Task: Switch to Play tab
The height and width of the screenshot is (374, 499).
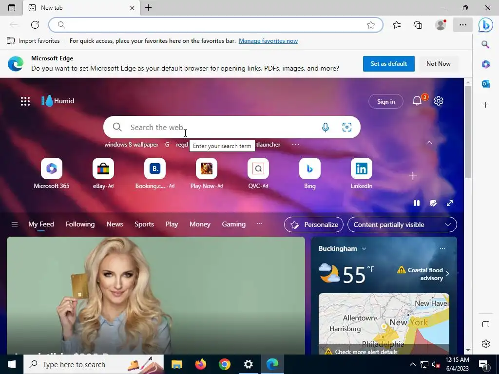Action: [x=172, y=224]
